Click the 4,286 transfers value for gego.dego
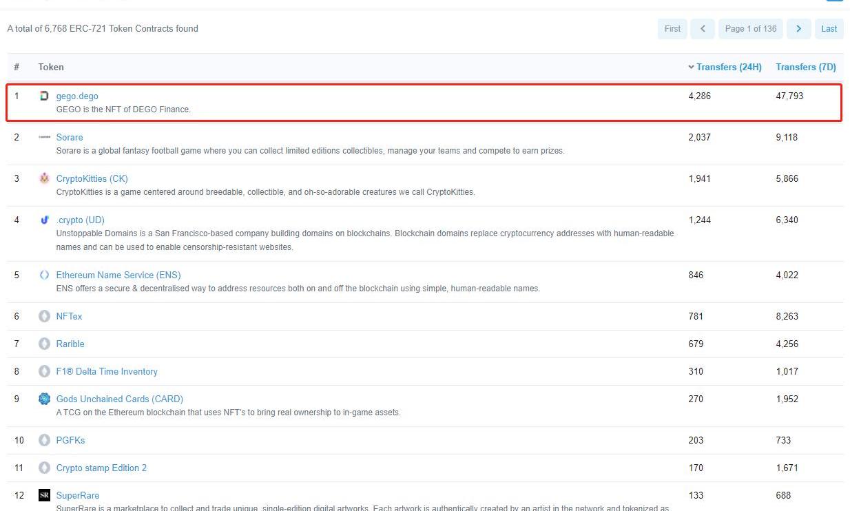The image size is (850, 511). [x=699, y=96]
